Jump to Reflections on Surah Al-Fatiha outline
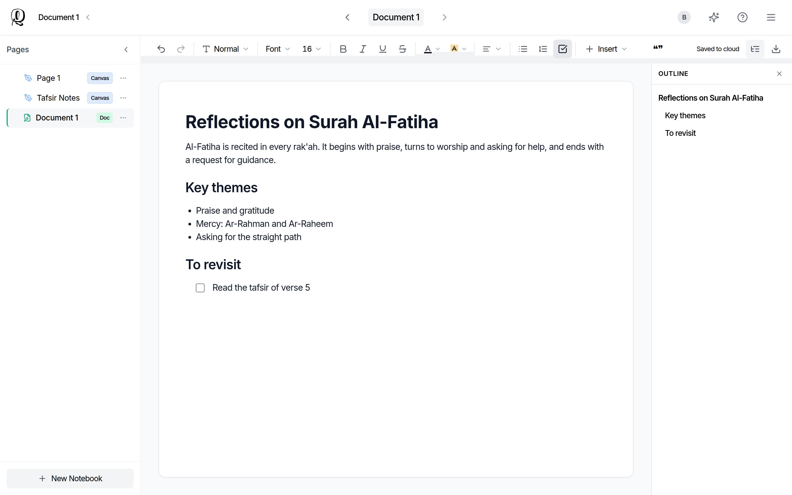Screen dimensions: 792x495 click(711, 98)
